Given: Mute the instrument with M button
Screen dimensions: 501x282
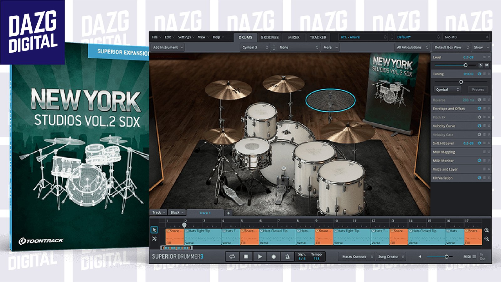Looking at the screenshot, I should [x=487, y=65].
